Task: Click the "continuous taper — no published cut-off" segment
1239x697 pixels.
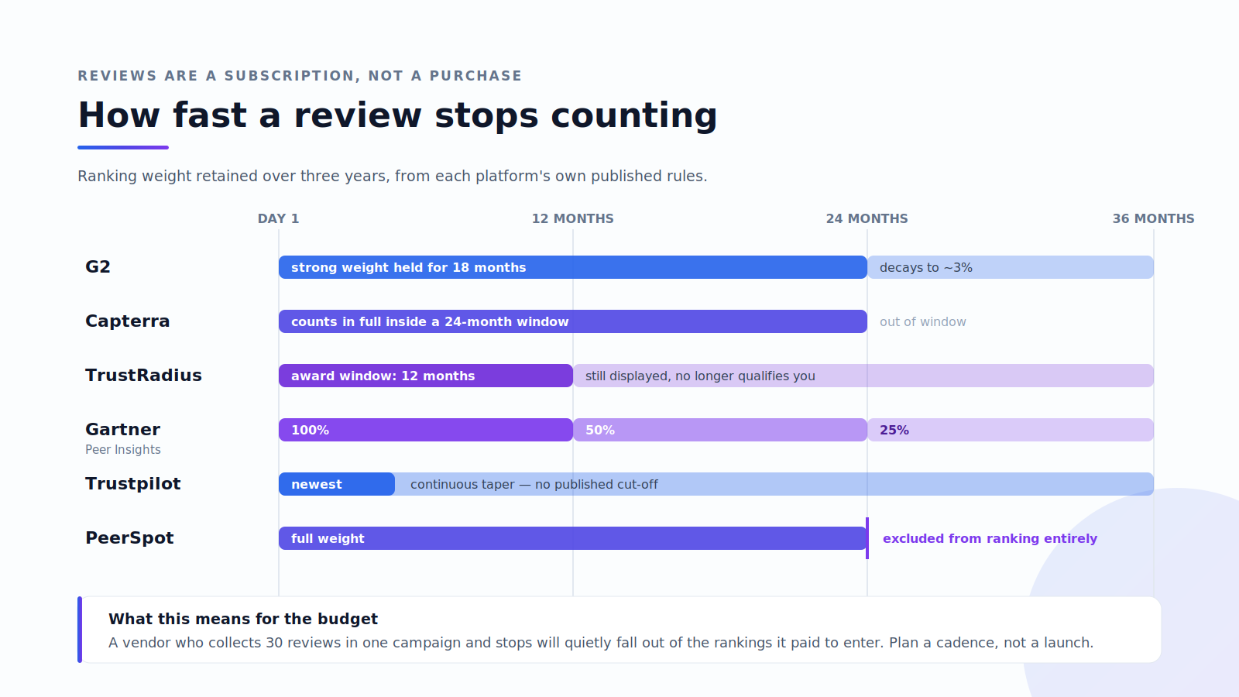Action: pyautogui.click(x=774, y=484)
